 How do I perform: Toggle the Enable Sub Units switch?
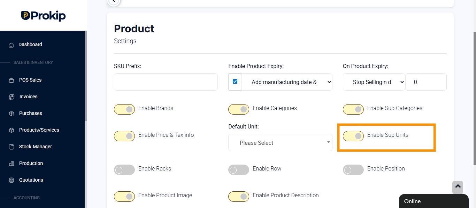pos(353,136)
